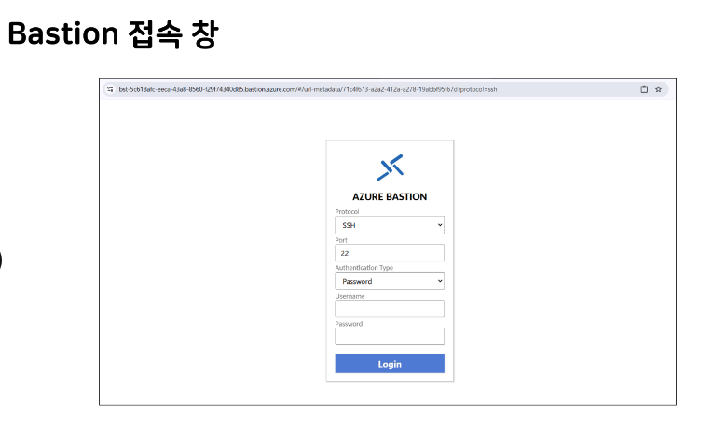Click into the Password input field
Viewport: 727px width, 428px height.
(x=390, y=337)
